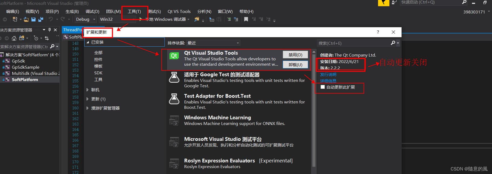Click the Windows Machine Learning extension icon

point(174,120)
